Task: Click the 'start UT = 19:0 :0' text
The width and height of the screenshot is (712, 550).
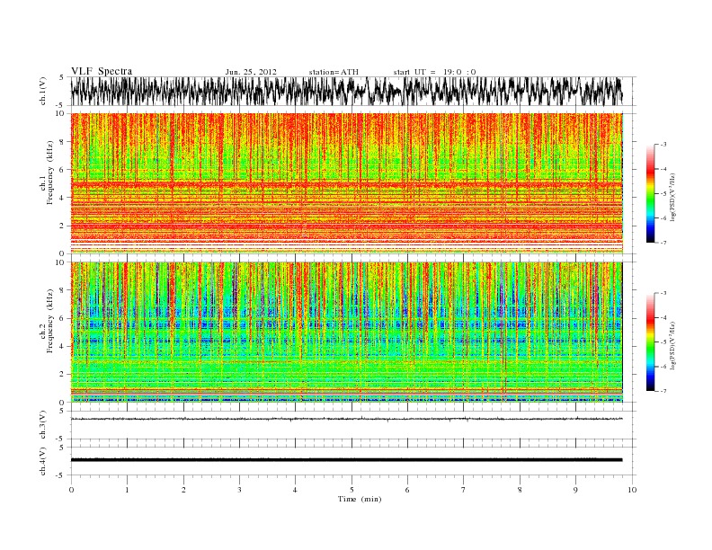Action: pos(434,72)
